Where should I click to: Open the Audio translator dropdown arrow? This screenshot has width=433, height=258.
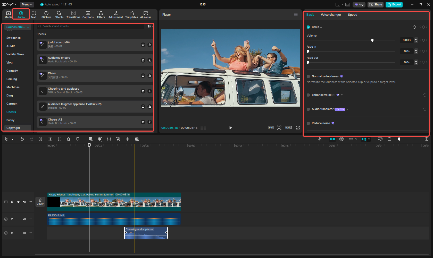(x=347, y=109)
